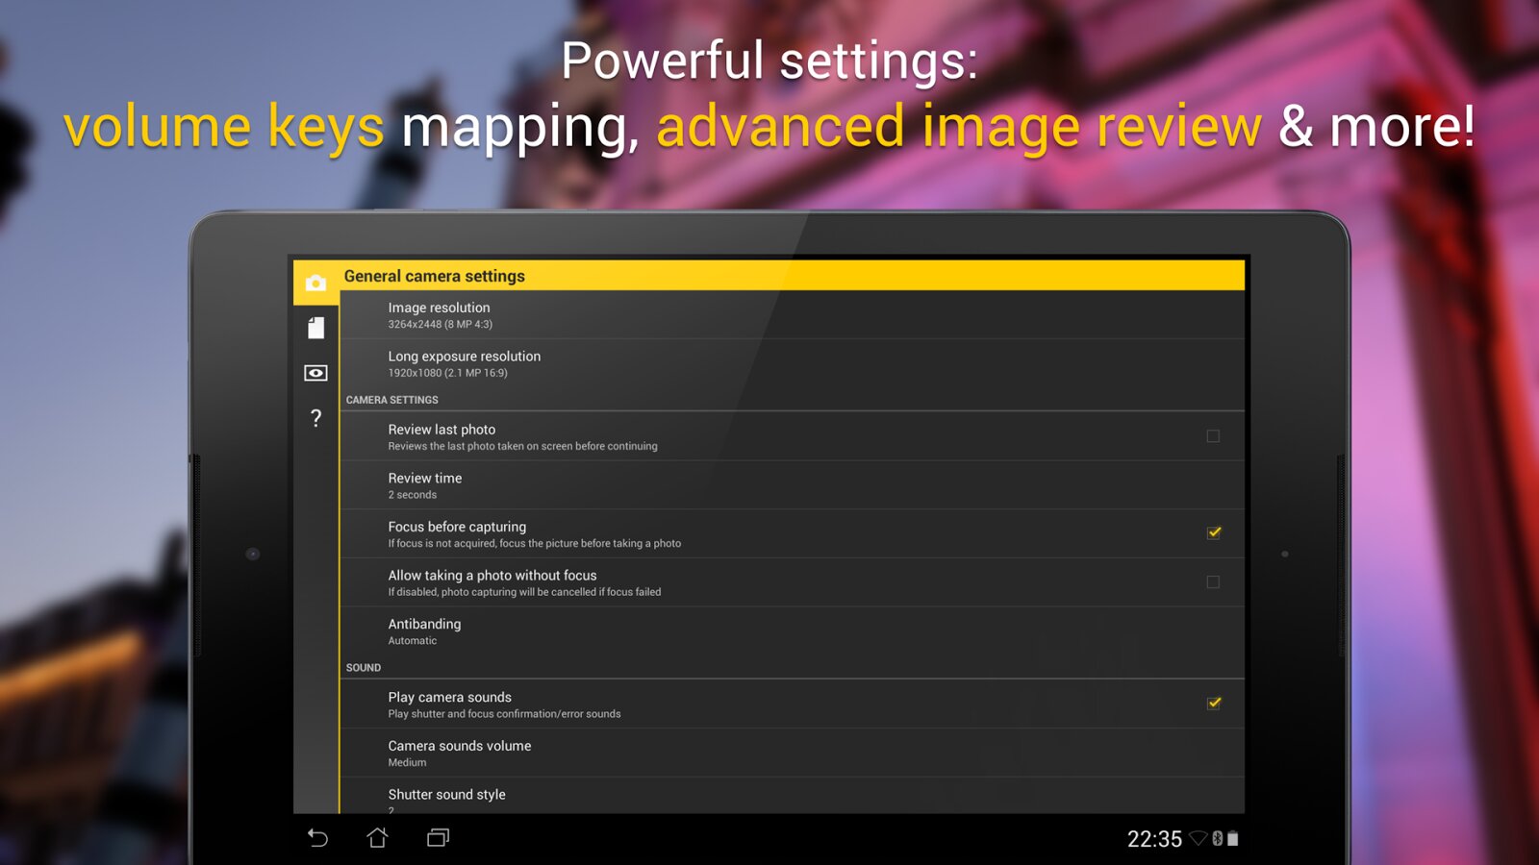The width and height of the screenshot is (1539, 865).
Task: Select 'Reviews the last photo taken' description
Action: pyautogui.click(x=522, y=447)
